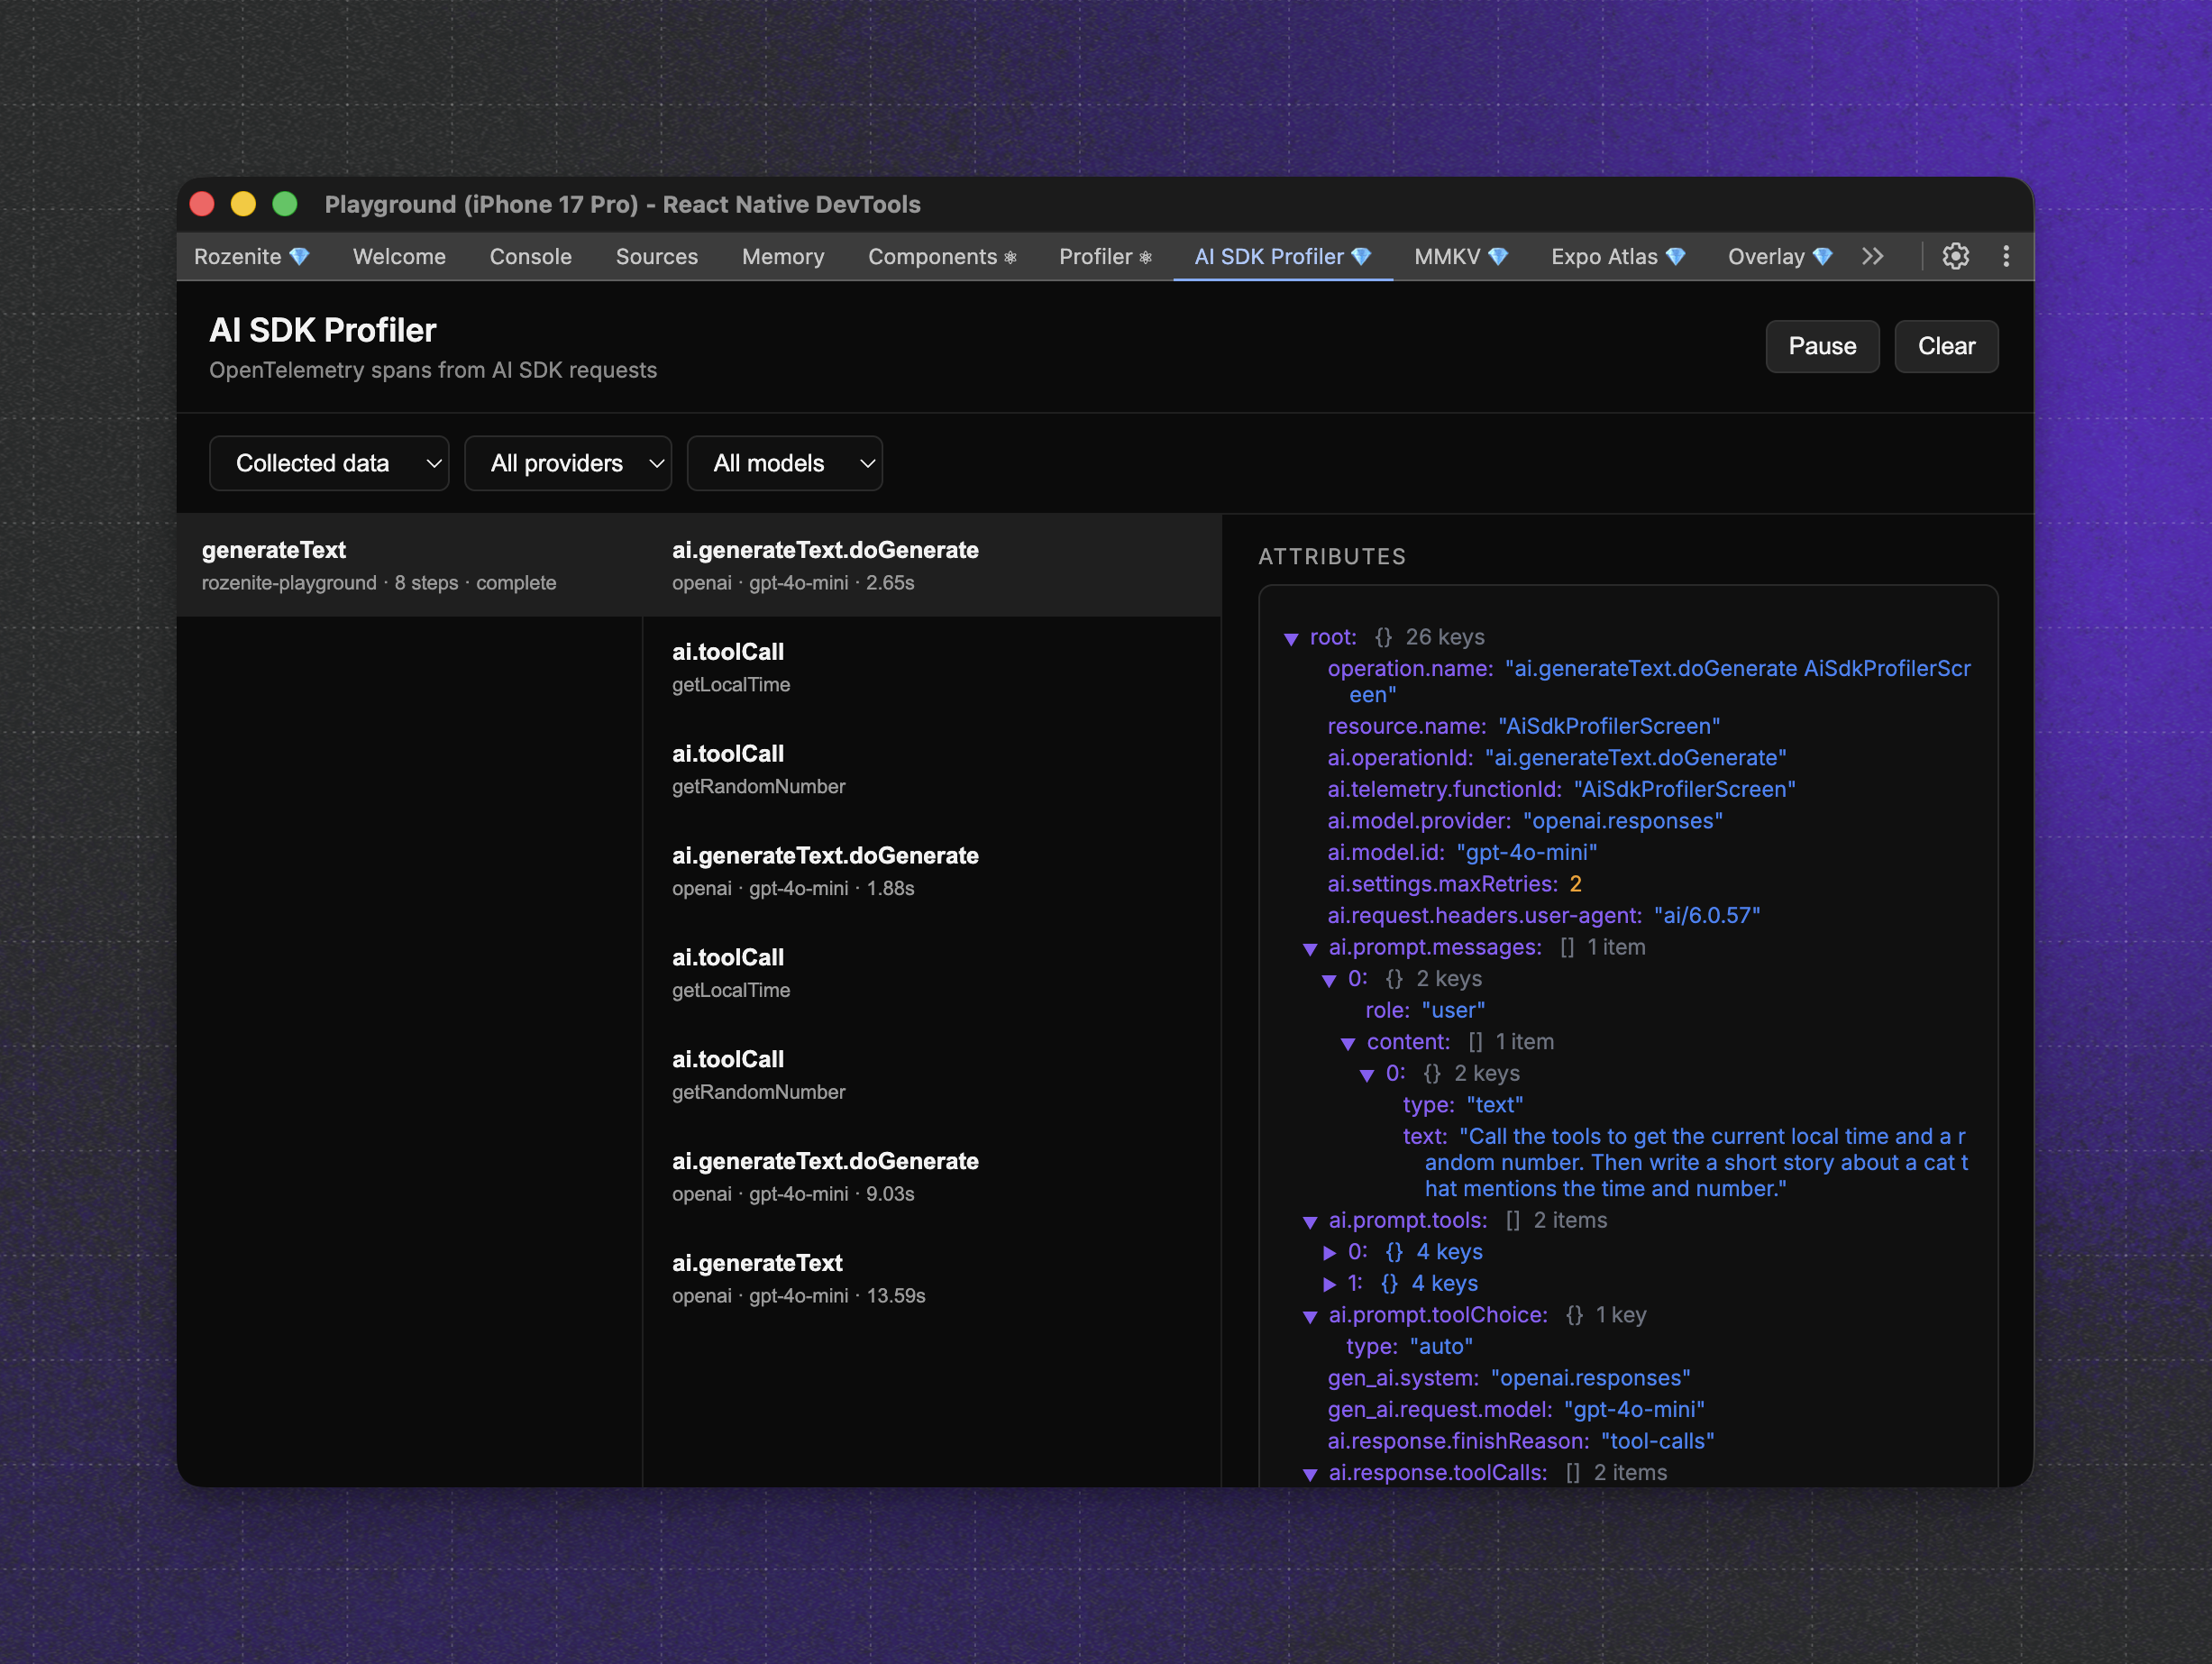Image resolution: width=2212 pixels, height=1664 pixels.
Task: Select the 9.03s doGenerate span
Action: coord(825,1176)
